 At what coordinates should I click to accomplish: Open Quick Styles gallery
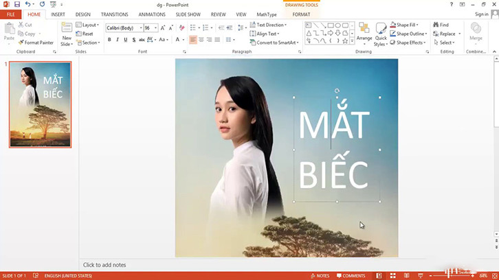[381, 34]
